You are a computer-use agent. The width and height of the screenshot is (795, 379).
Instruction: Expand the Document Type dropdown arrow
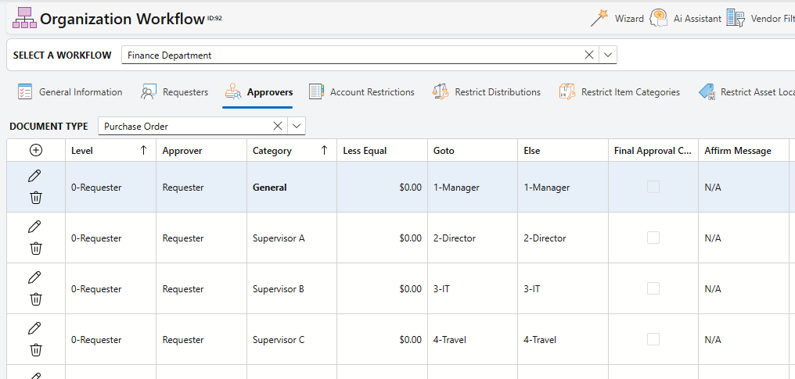(x=296, y=126)
